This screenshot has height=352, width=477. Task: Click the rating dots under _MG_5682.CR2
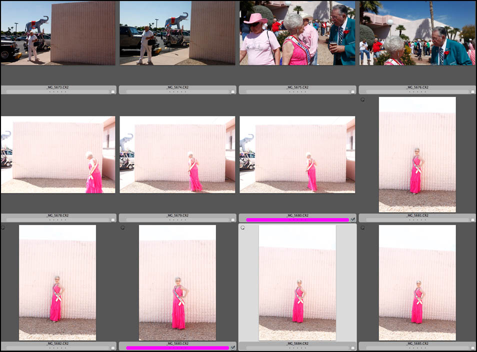click(57, 347)
